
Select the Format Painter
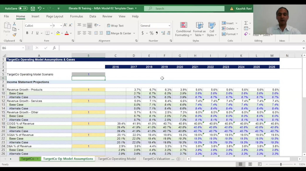14,35
